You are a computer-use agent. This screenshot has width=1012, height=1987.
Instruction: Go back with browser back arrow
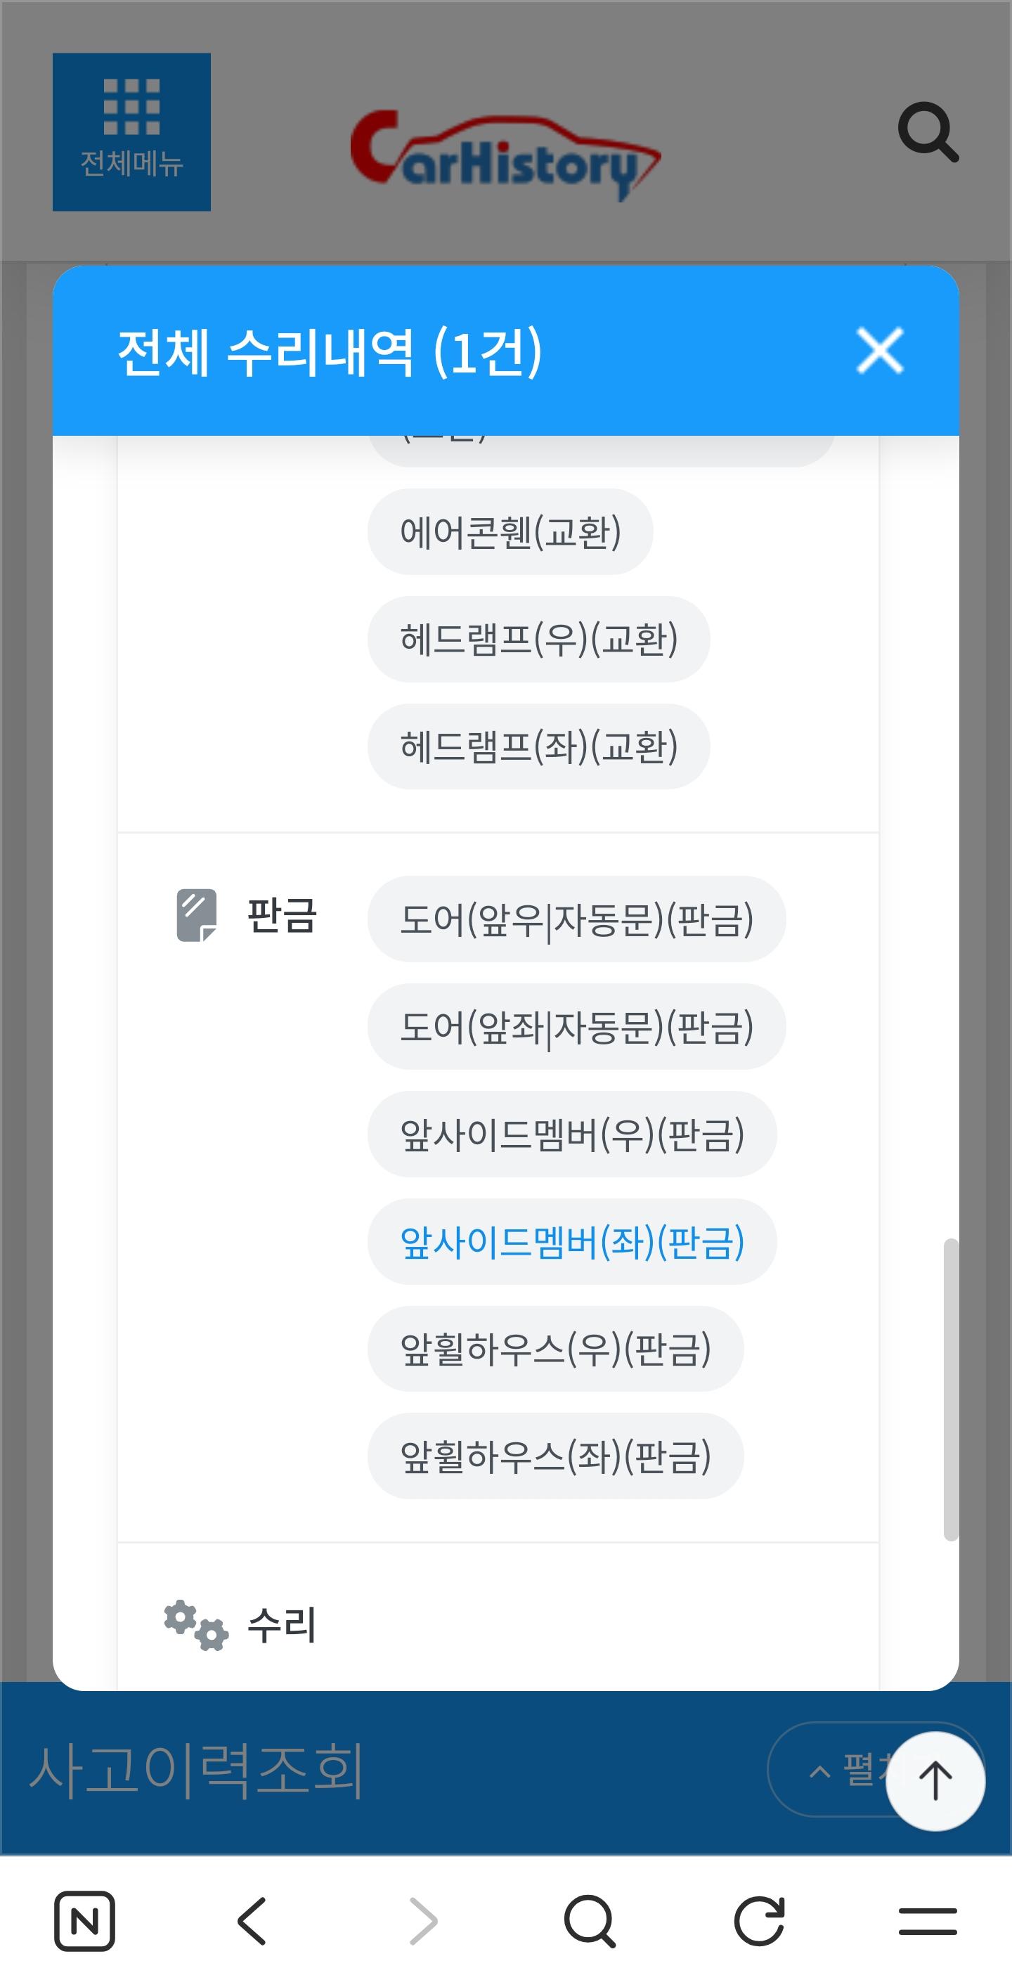(x=253, y=1920)
